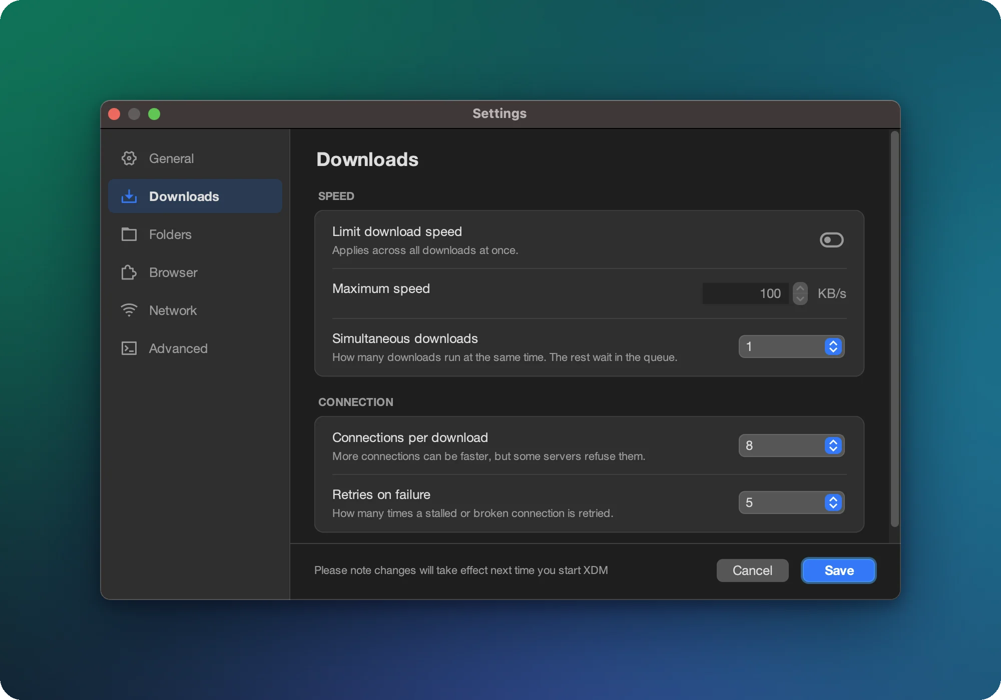Screen dimensions: 1001x700
Task: Click the Folders folder icon
Action: pos(129,234)
